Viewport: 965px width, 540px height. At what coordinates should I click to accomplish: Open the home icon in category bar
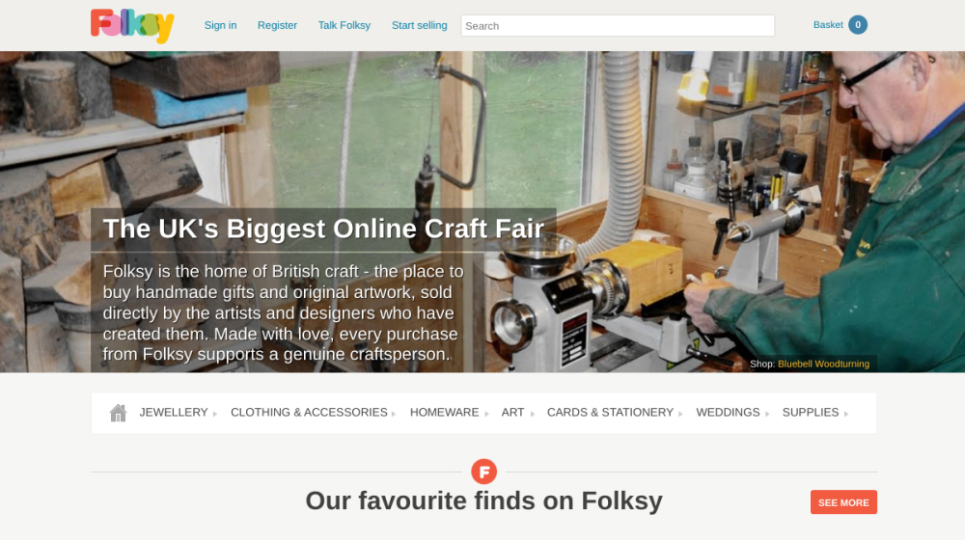(118, 413)
